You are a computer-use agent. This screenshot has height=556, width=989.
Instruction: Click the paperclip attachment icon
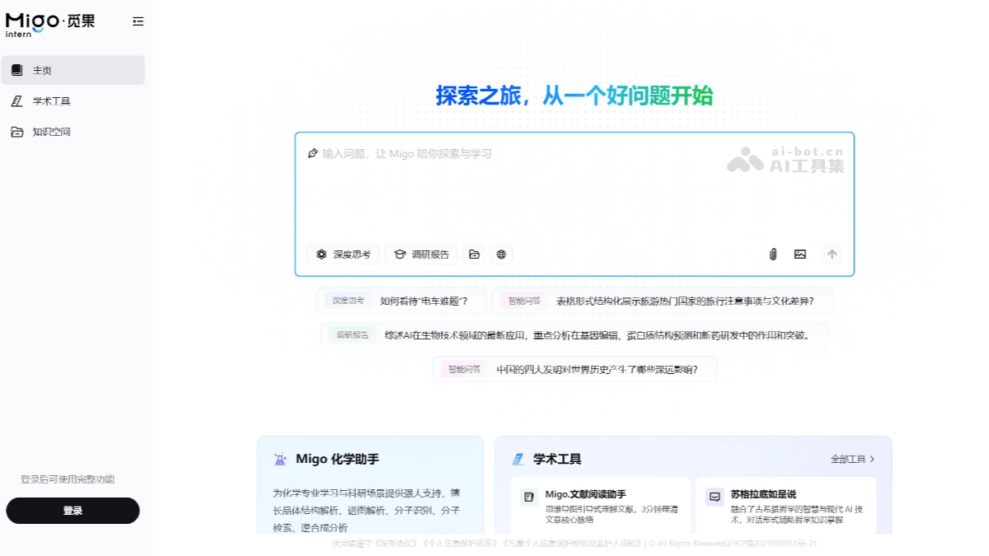[772, 255]
